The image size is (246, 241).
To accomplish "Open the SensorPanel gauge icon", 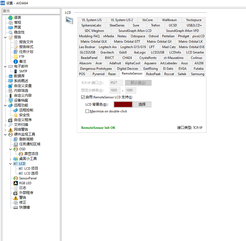I will click(15, 178).
